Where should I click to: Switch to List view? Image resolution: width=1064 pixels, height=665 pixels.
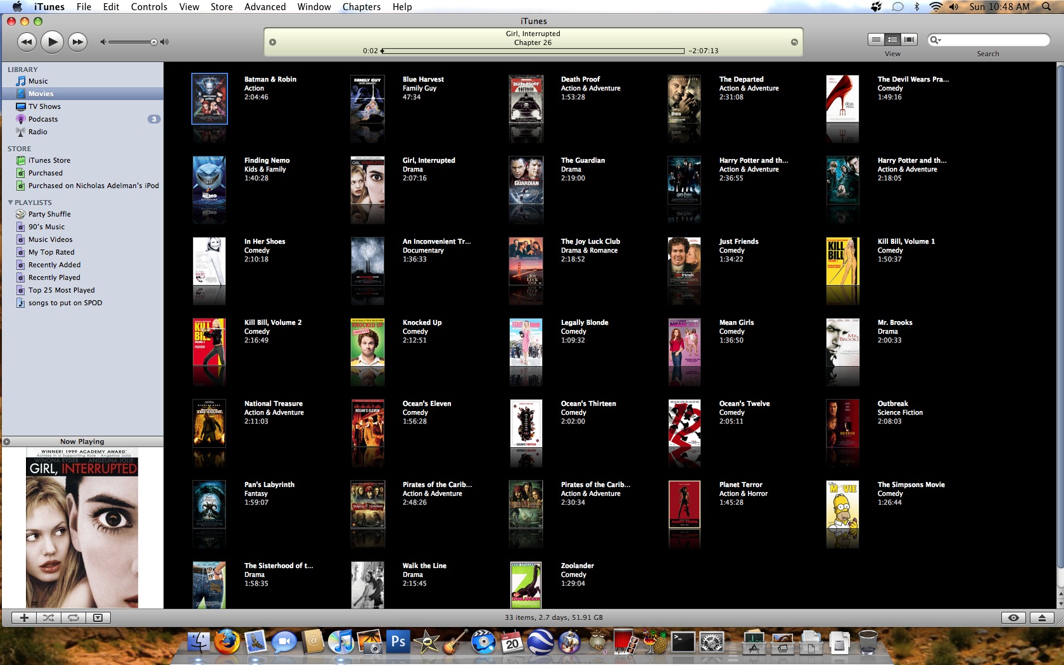click(x=876, y=39)
